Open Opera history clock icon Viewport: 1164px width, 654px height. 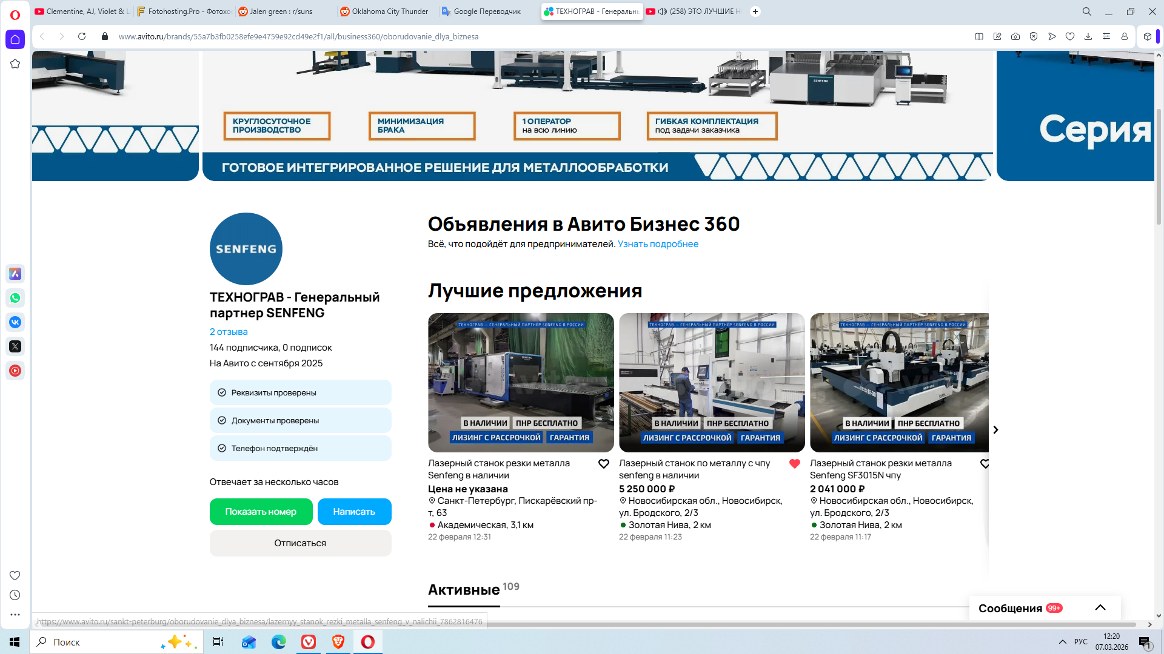15,595
